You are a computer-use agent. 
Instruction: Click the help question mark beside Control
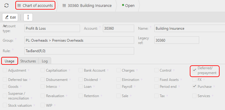click(174, 70)
